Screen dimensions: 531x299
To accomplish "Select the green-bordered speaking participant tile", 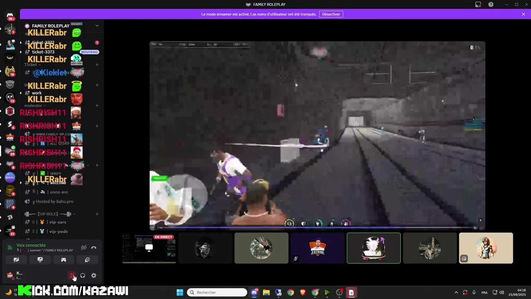I will coord(374,248).
